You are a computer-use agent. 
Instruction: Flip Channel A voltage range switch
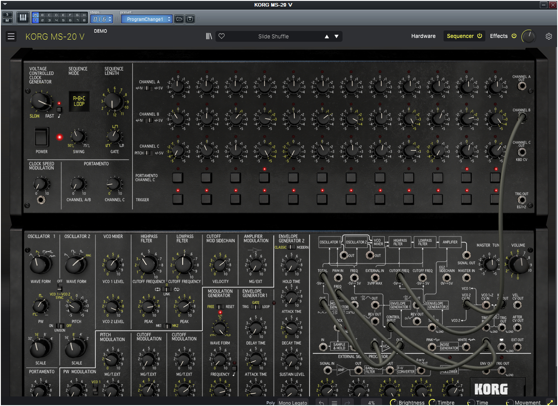149,88
